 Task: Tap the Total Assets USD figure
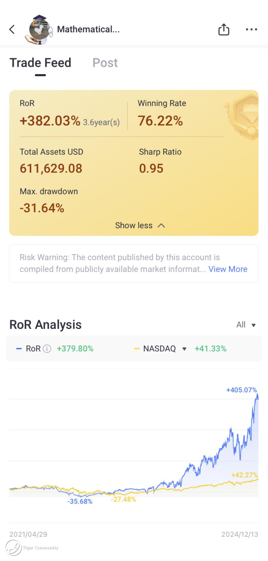pos(51,168)
